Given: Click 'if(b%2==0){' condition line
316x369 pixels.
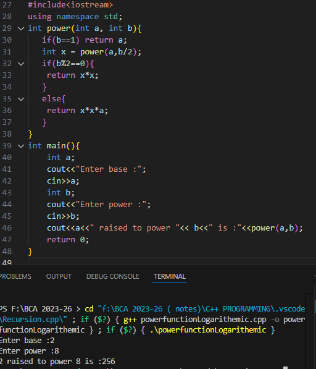Looking at the screenshot, I should coord(68,64).
